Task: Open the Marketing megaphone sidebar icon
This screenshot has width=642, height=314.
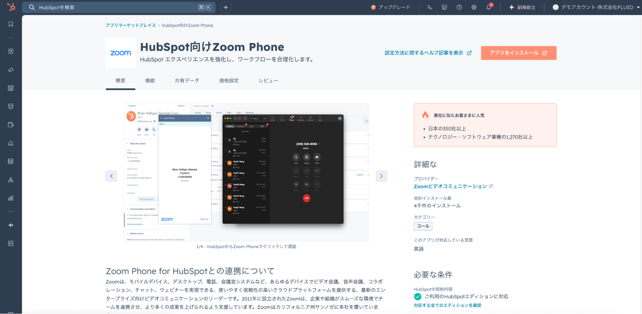Action: [11, 70]
